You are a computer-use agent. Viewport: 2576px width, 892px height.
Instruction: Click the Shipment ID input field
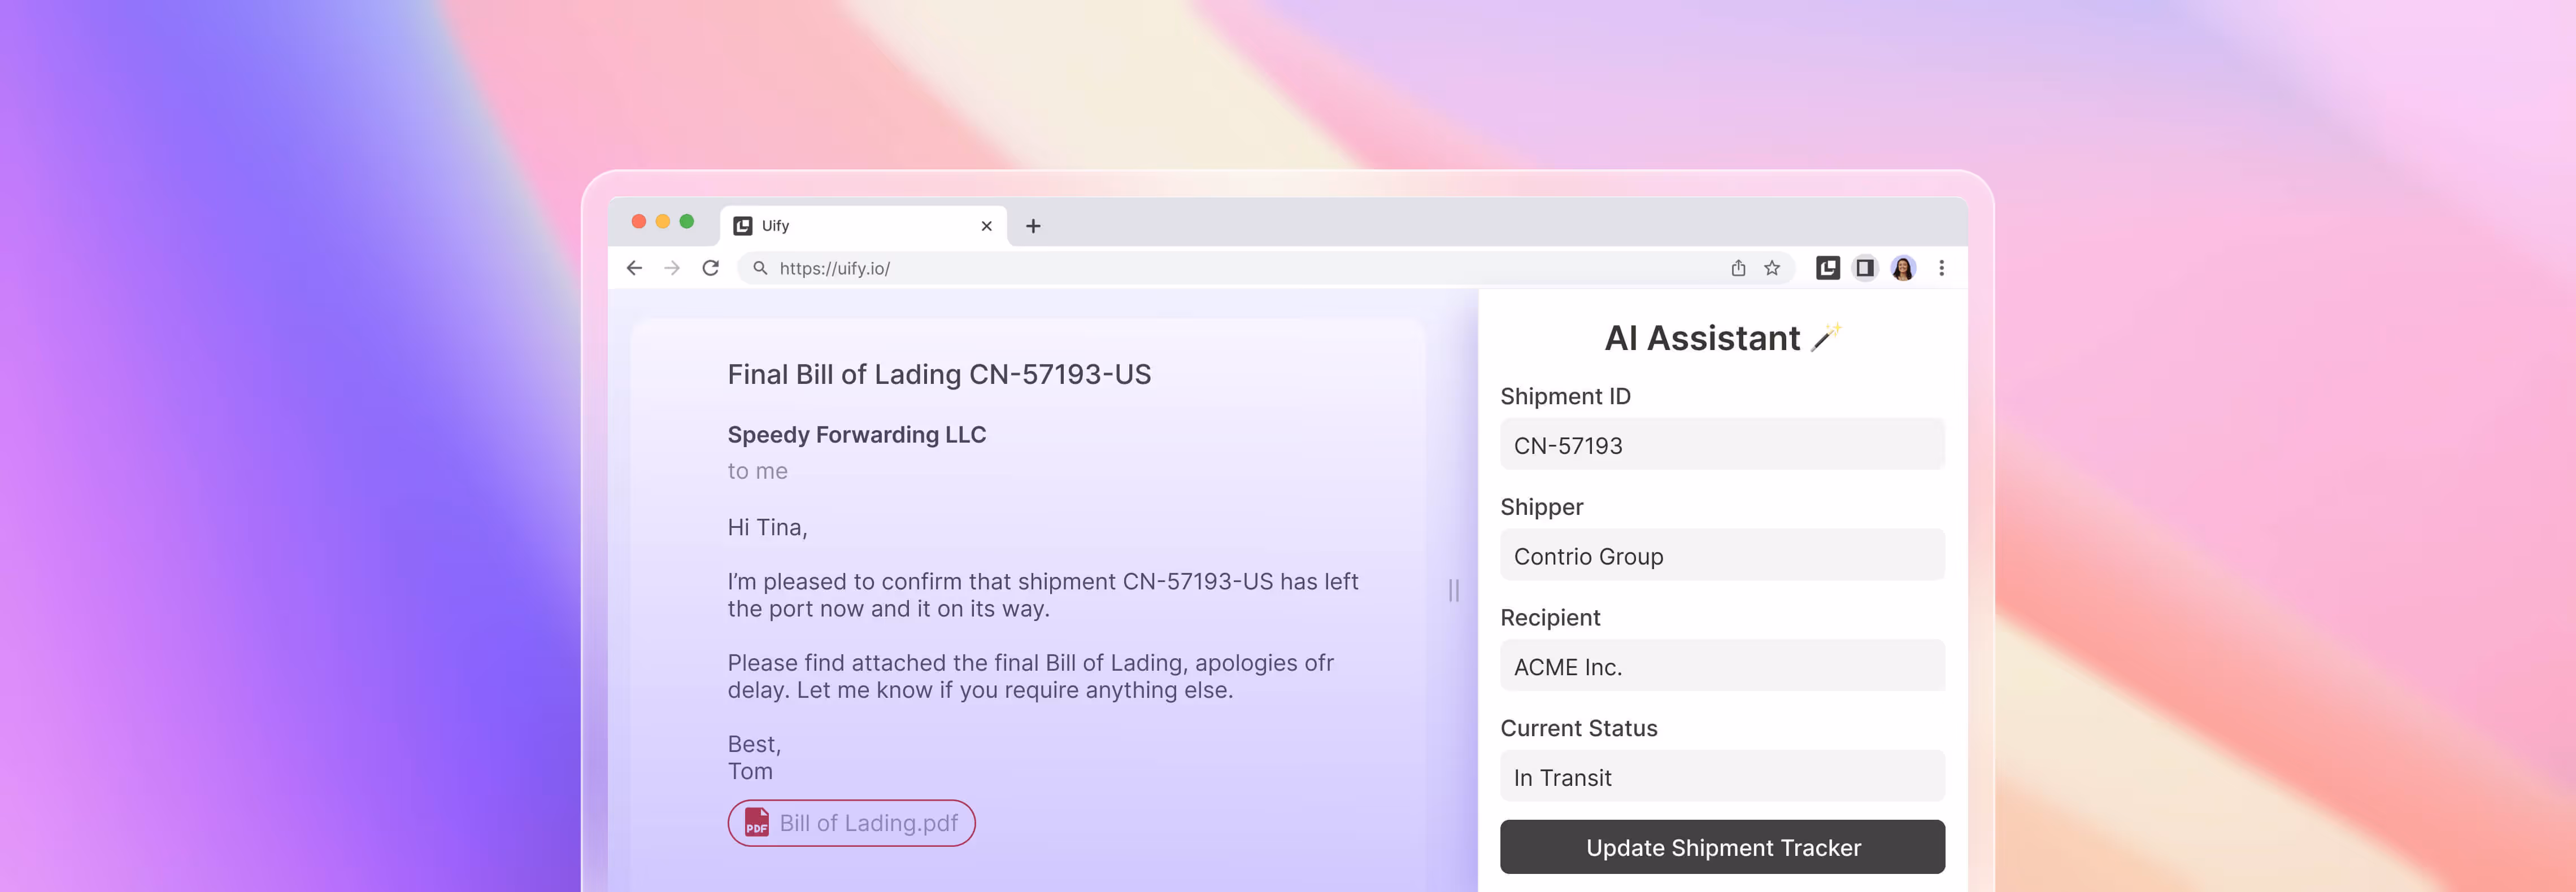coord(1722,444)
